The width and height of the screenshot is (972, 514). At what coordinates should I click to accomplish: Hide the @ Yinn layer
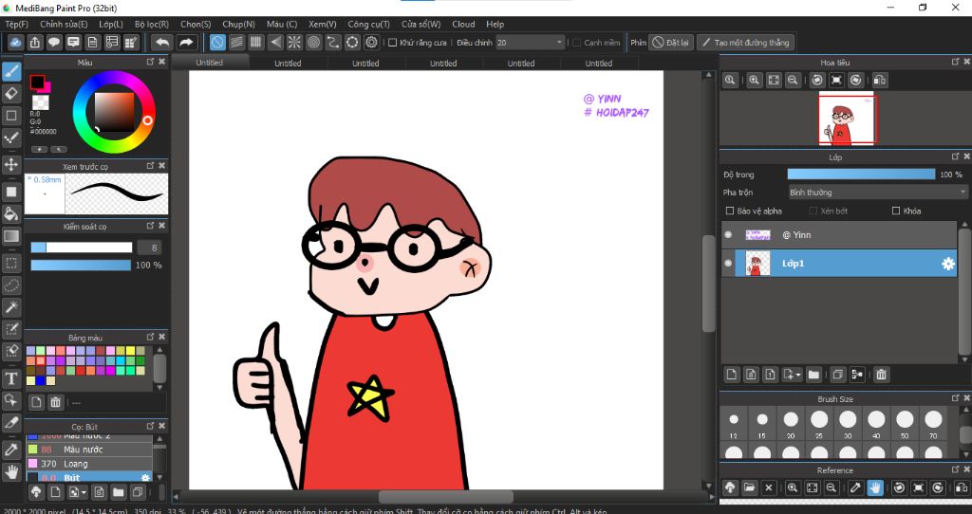click(728, 234)
